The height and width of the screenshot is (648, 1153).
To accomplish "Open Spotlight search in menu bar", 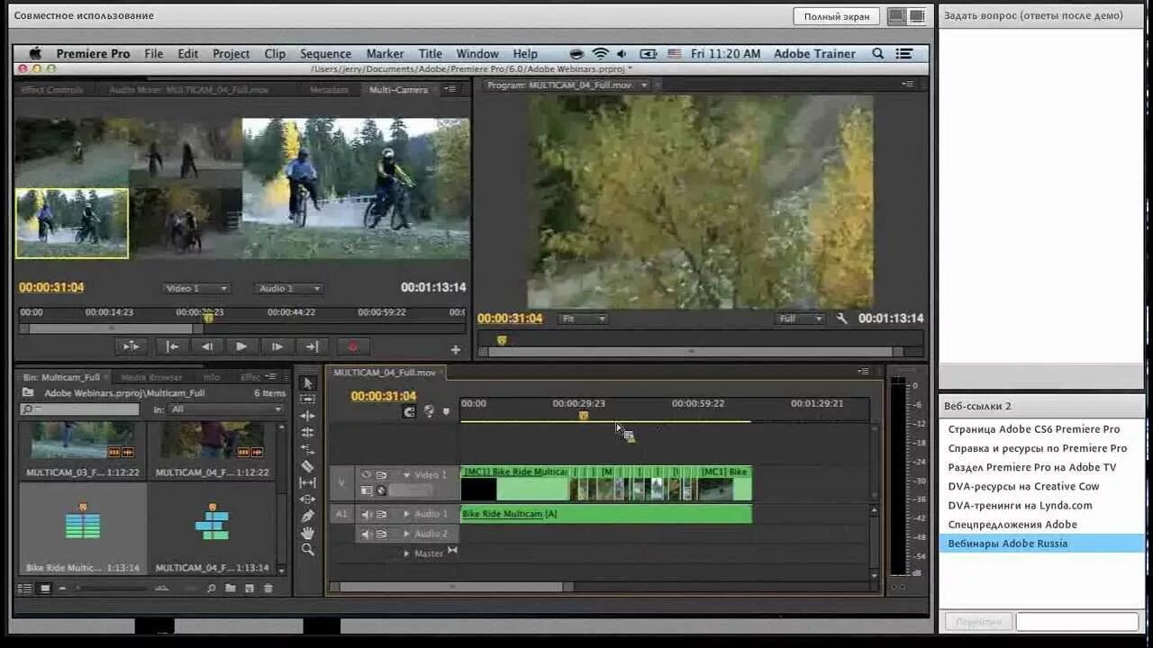I will point(878,54).
